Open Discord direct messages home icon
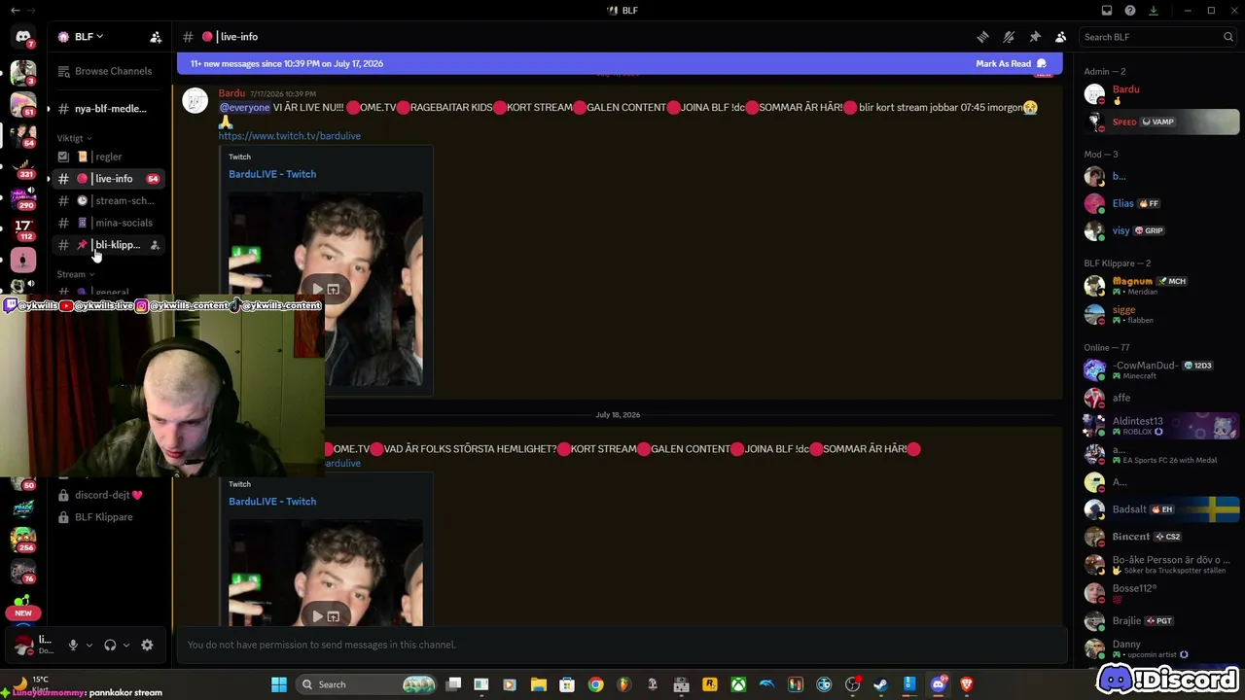Viewport: 1245px width, 700px height. coord(23,37)
